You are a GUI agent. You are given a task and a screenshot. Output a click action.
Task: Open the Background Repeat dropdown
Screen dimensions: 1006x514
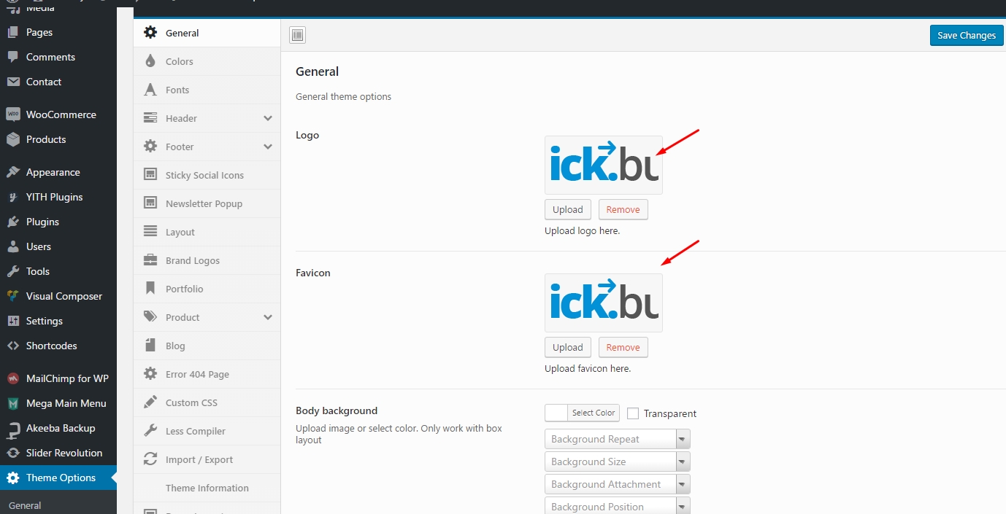tap(618, 439)
